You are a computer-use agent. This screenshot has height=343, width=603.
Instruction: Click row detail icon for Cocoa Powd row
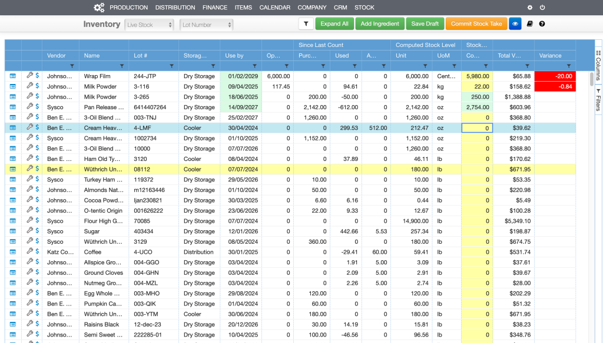[13, 200]
